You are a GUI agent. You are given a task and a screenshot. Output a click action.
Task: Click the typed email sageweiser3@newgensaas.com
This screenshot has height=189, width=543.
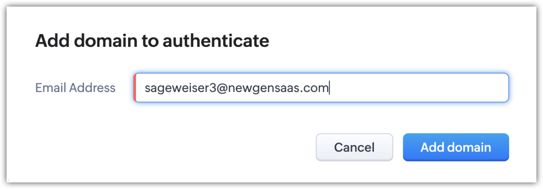tap(236, 88)
